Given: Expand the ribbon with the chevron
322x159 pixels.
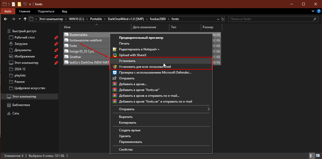Looking at the screenshot, I should tap(312, 11).
